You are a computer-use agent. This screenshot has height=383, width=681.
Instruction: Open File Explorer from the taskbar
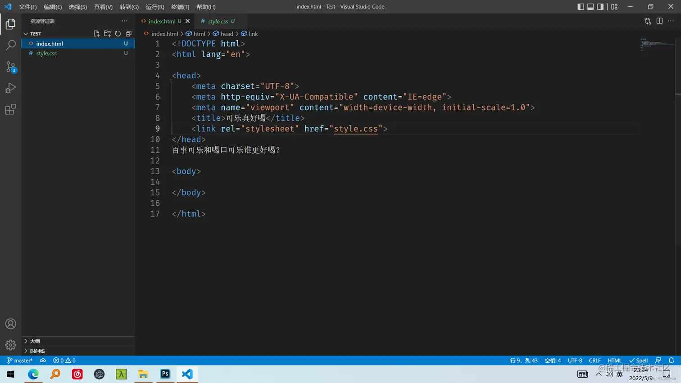[143, 374]
